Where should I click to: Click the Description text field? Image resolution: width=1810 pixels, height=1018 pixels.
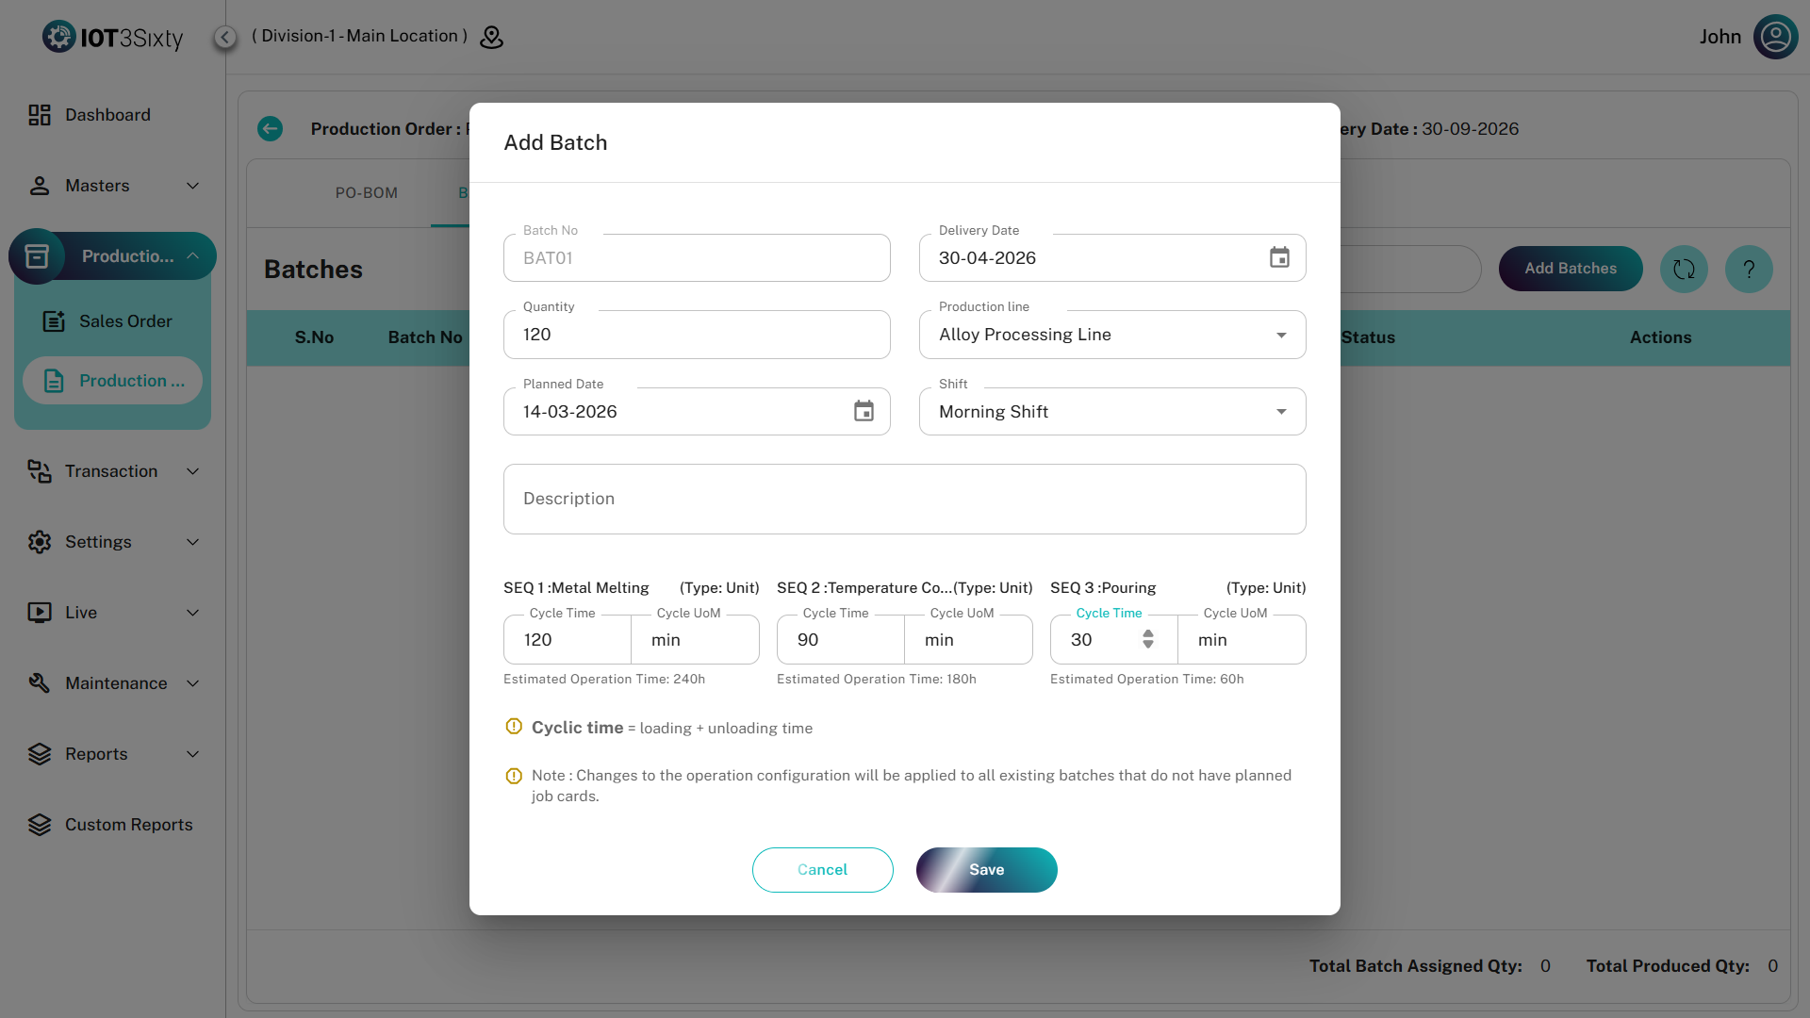coord(904,499)
